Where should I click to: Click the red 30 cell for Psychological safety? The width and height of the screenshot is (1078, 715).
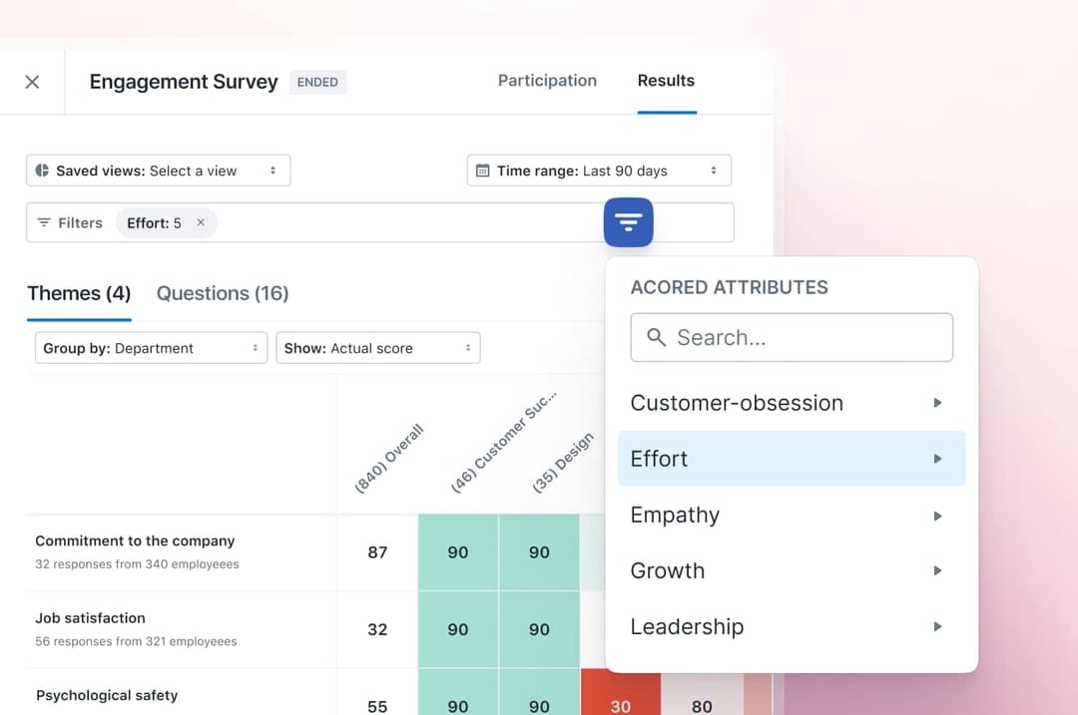coord(620,704)
